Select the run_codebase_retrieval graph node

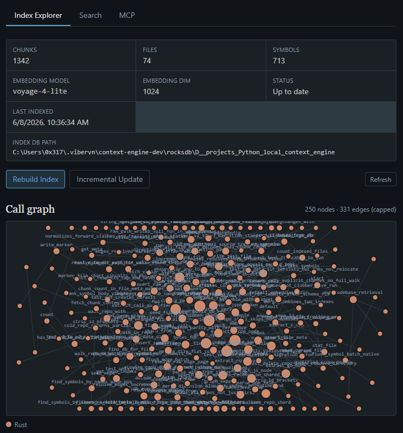(x=353, y=299)
